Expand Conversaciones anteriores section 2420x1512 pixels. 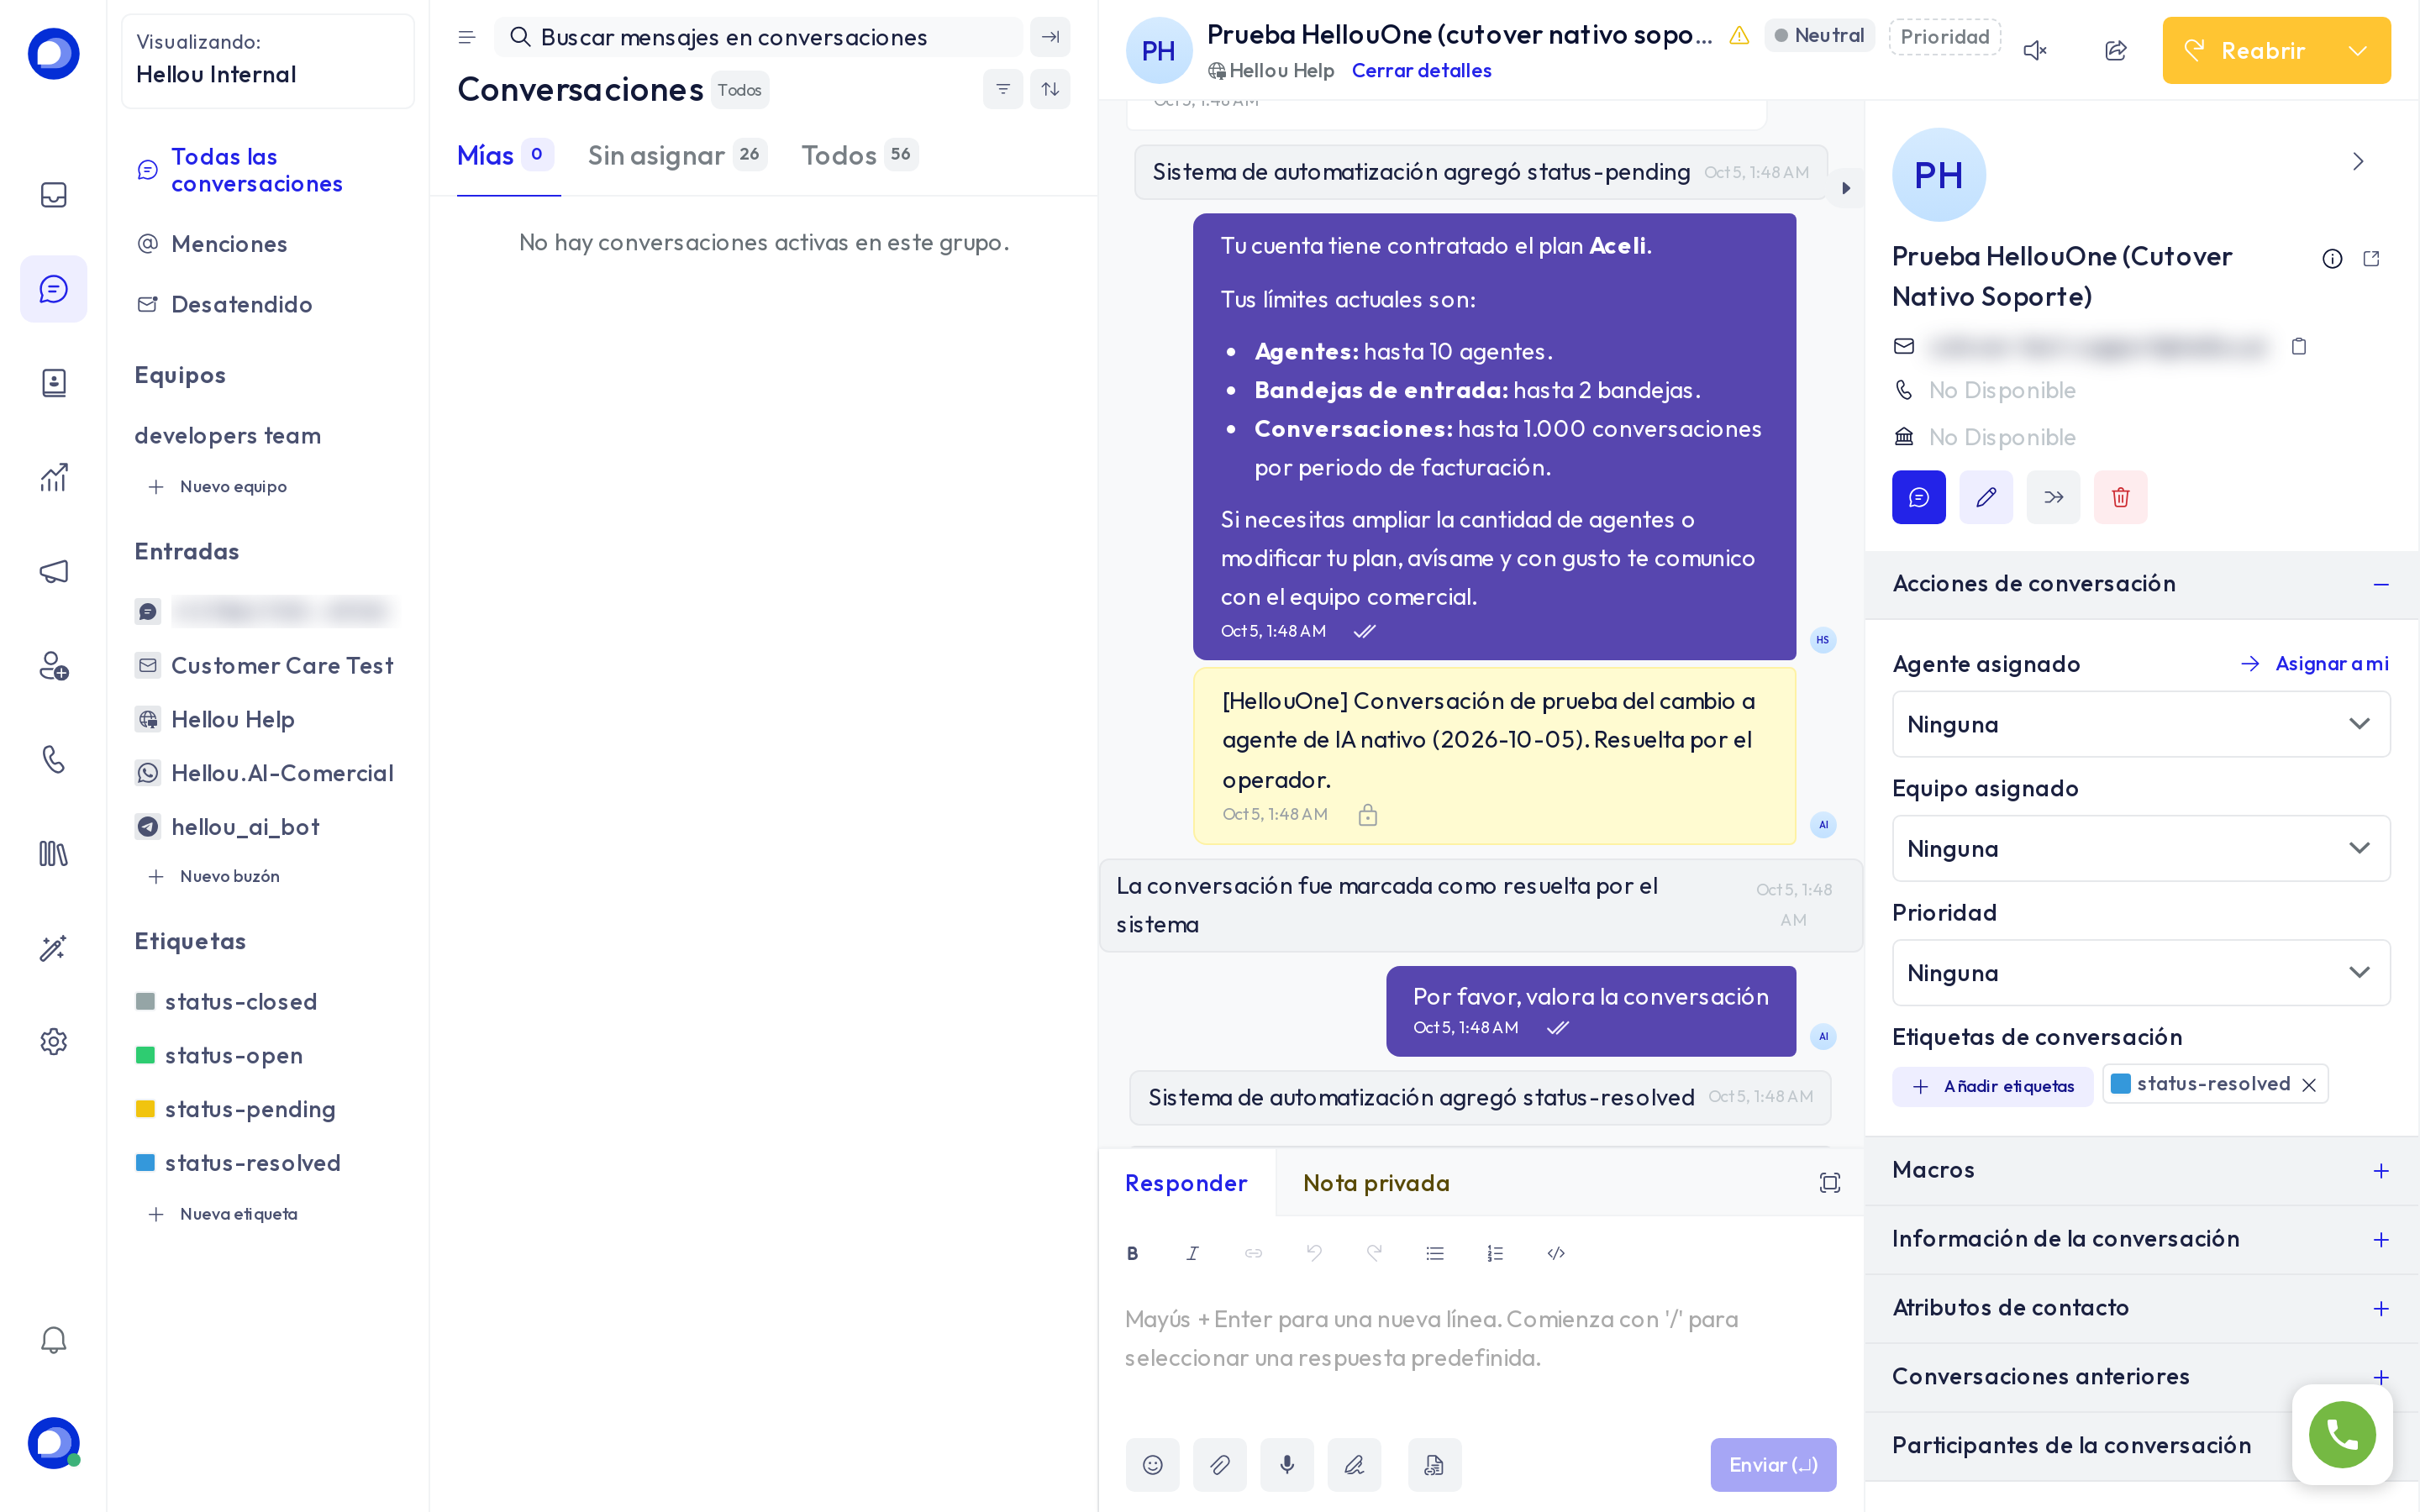2140,1377
